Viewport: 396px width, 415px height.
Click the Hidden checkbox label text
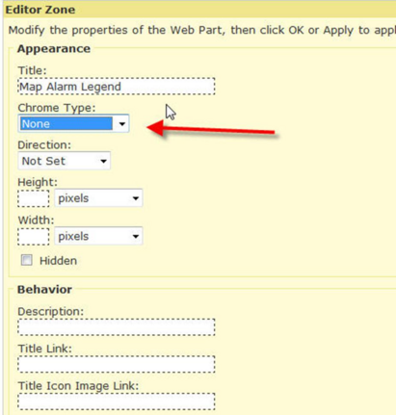58,261
